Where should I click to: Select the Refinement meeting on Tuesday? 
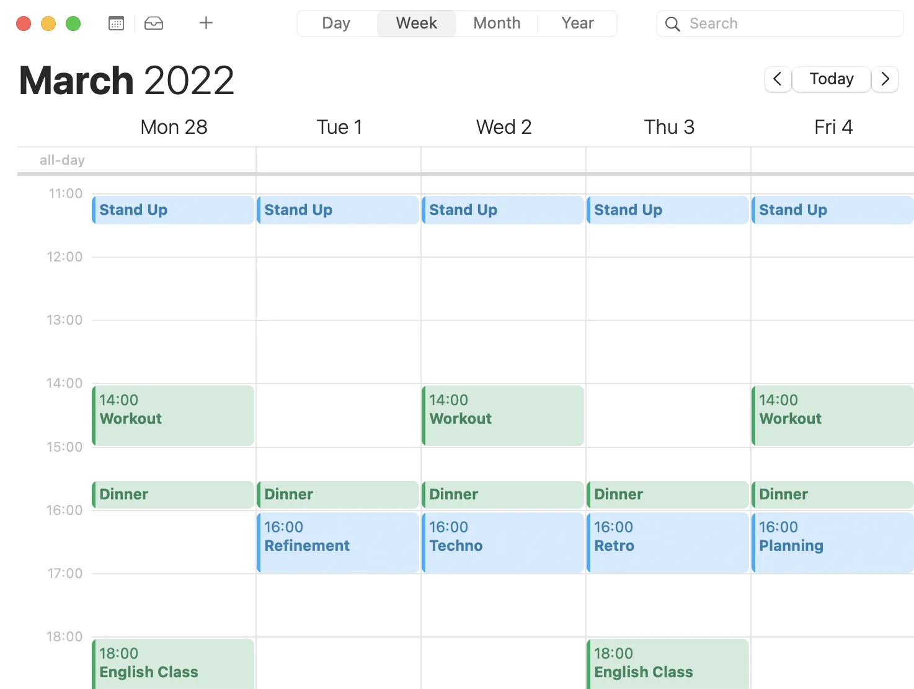pos(338,543)
